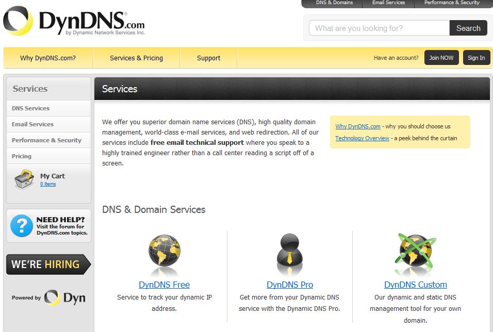
Task: Click the 'Services' sidebar heading
Action: pos(30,89)
